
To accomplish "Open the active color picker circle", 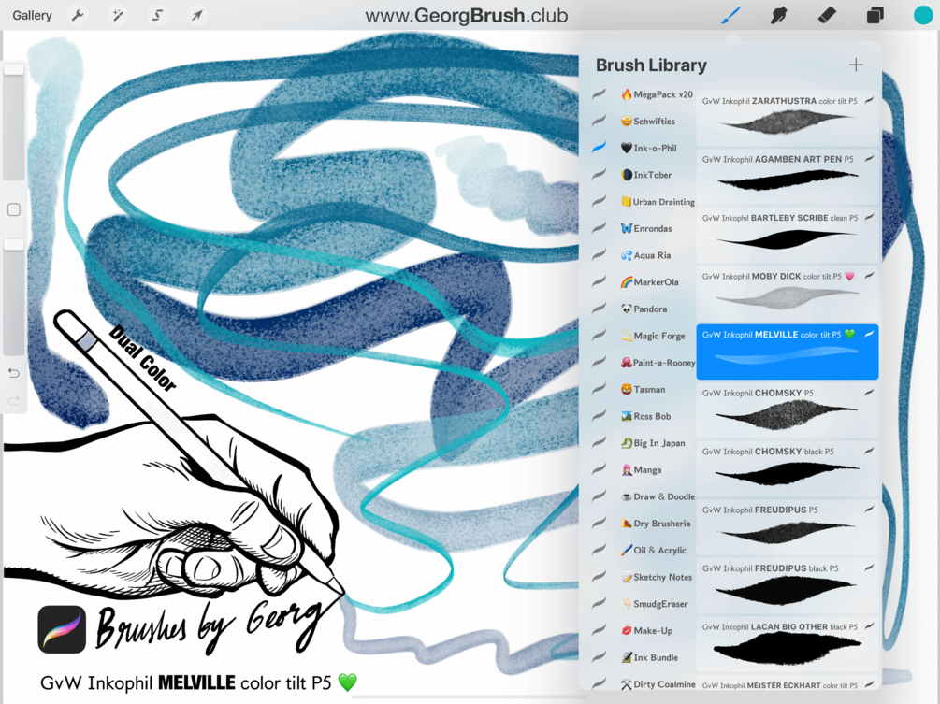I will tap(923, 16).
